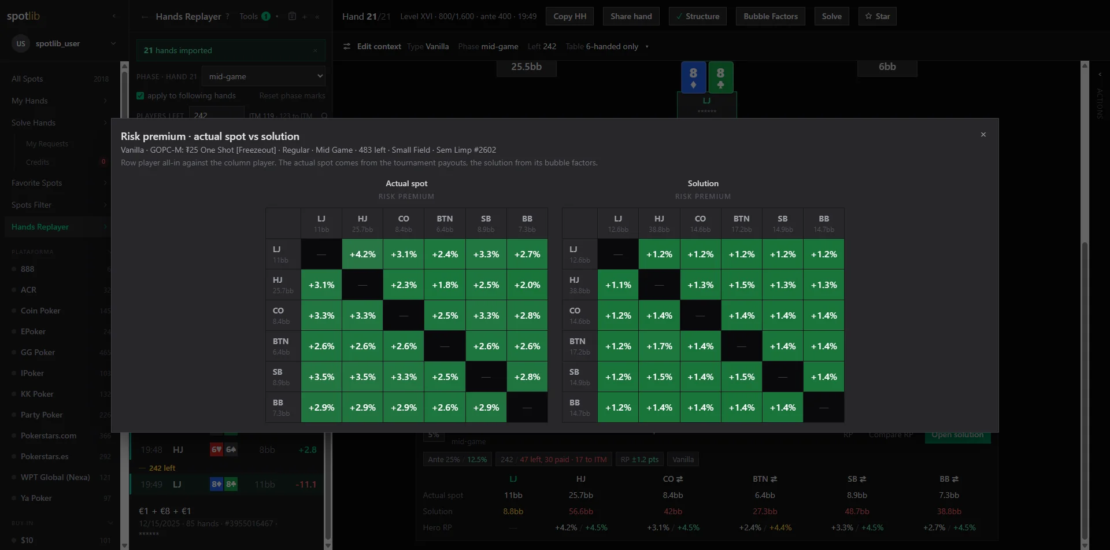Image resolution: width=1110 pixels, height=550 pixels.
Task: Open Credits in sidebar
Action: coord(38,162)
